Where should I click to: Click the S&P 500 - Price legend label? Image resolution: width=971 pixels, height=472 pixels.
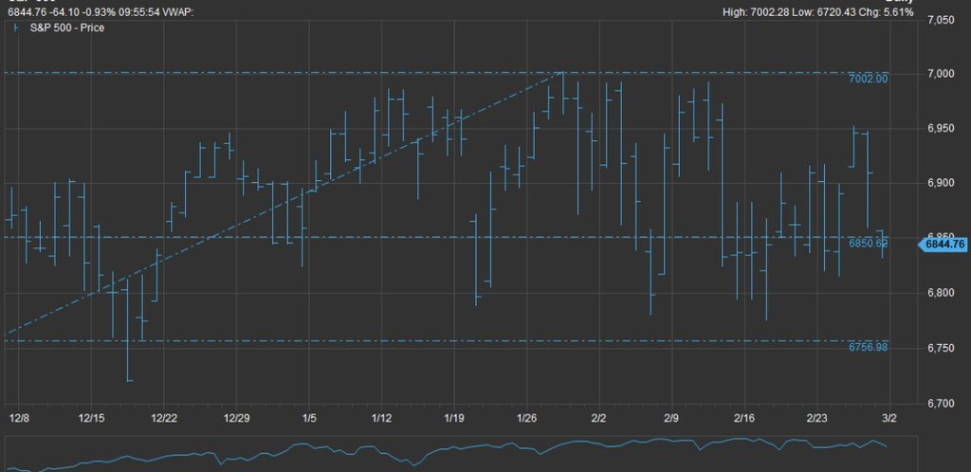pyautogui.click(x=67, y=27)
